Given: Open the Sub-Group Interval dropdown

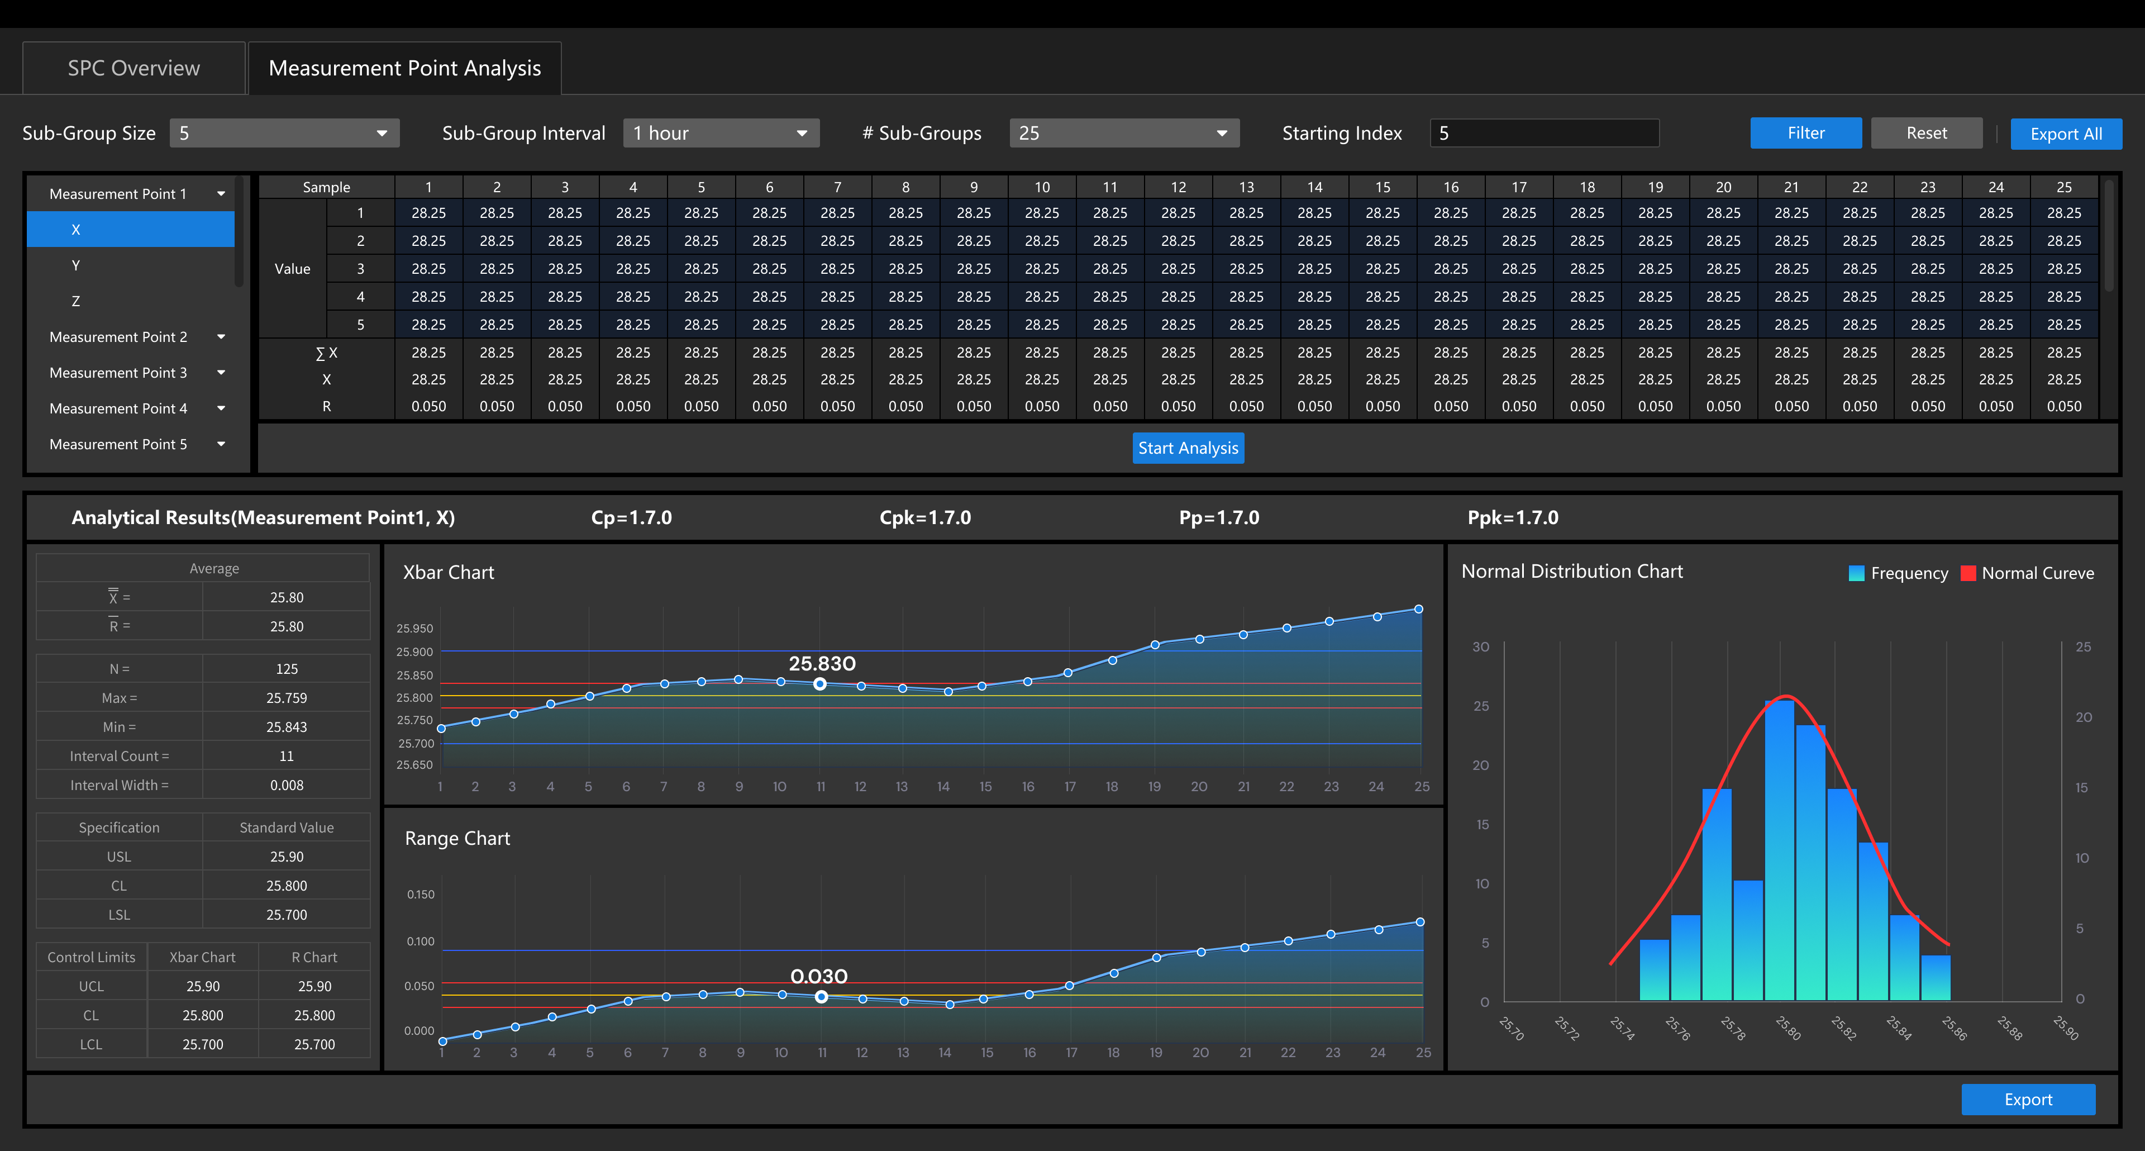Looking at the screenshot, I should point(720,133).
